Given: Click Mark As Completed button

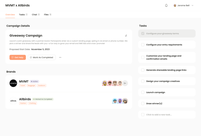Looking at the screenshot, I should click(x=42, y=57).
